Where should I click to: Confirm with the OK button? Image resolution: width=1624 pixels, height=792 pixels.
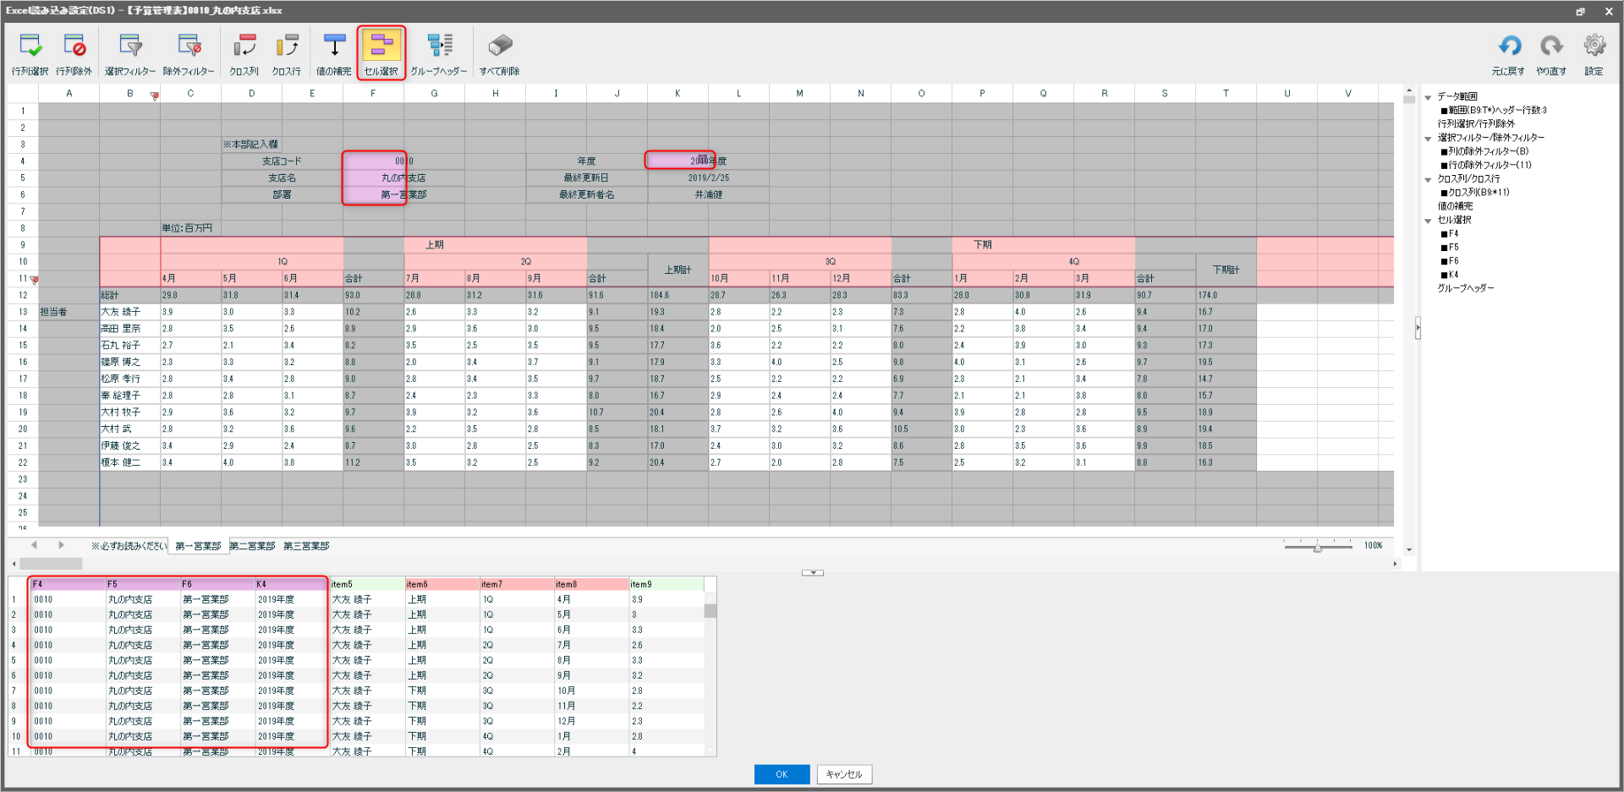[782, 774]
